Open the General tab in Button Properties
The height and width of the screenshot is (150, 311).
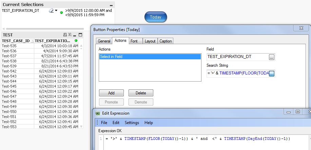click(104, 41)
